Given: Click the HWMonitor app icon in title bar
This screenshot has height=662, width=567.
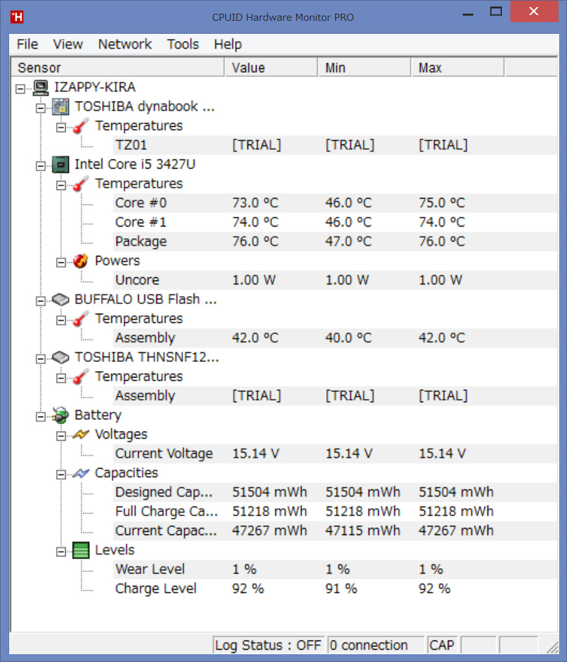Looking at the screenshot, I should click(18, 17).
